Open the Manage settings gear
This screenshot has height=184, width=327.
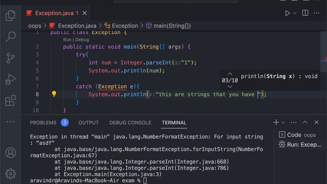pos(10,174)
